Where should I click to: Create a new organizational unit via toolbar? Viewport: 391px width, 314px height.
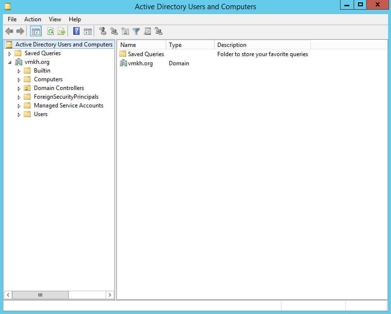(125, 31)
